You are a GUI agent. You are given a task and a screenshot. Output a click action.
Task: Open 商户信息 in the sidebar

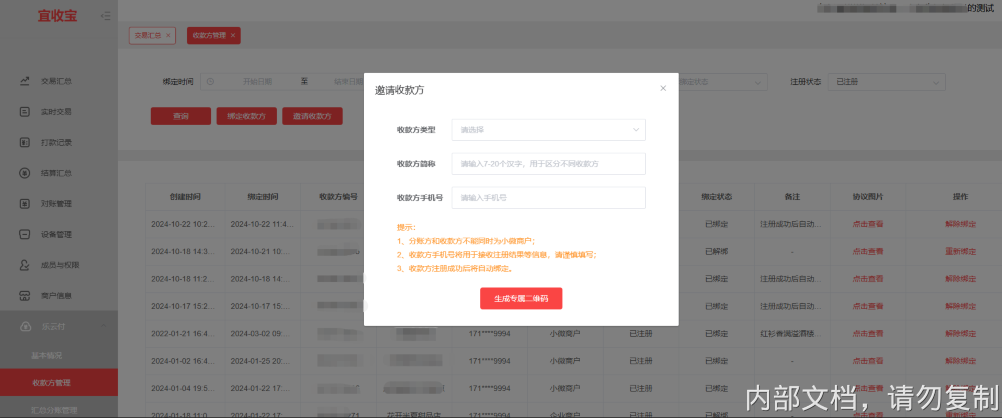(56, 296)
